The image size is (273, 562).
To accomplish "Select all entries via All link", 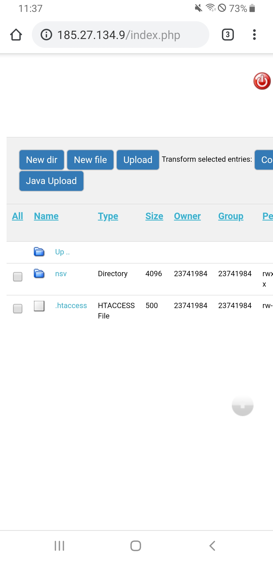I will (17, 216).
